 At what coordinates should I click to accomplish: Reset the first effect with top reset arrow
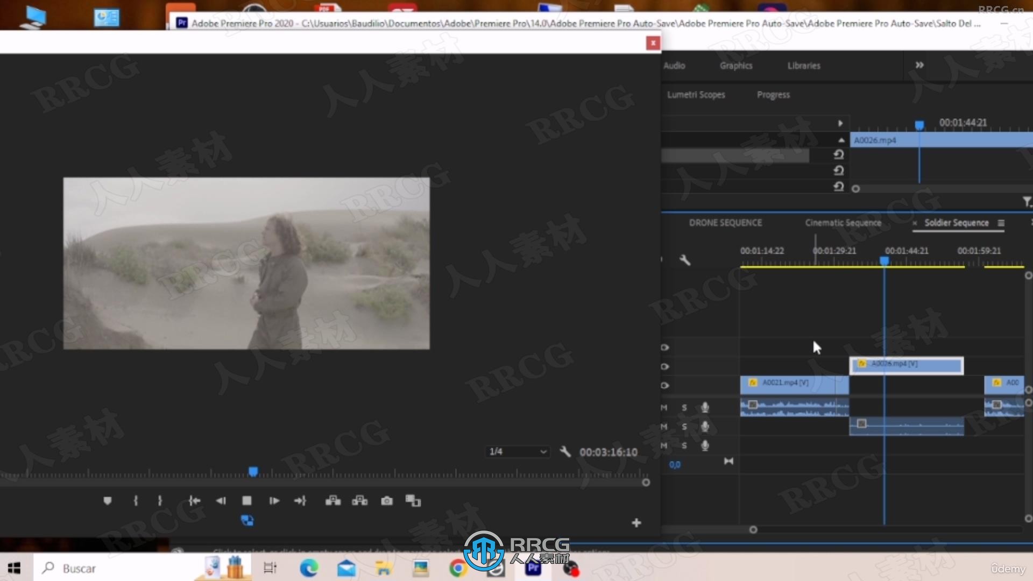pos(838,155)
